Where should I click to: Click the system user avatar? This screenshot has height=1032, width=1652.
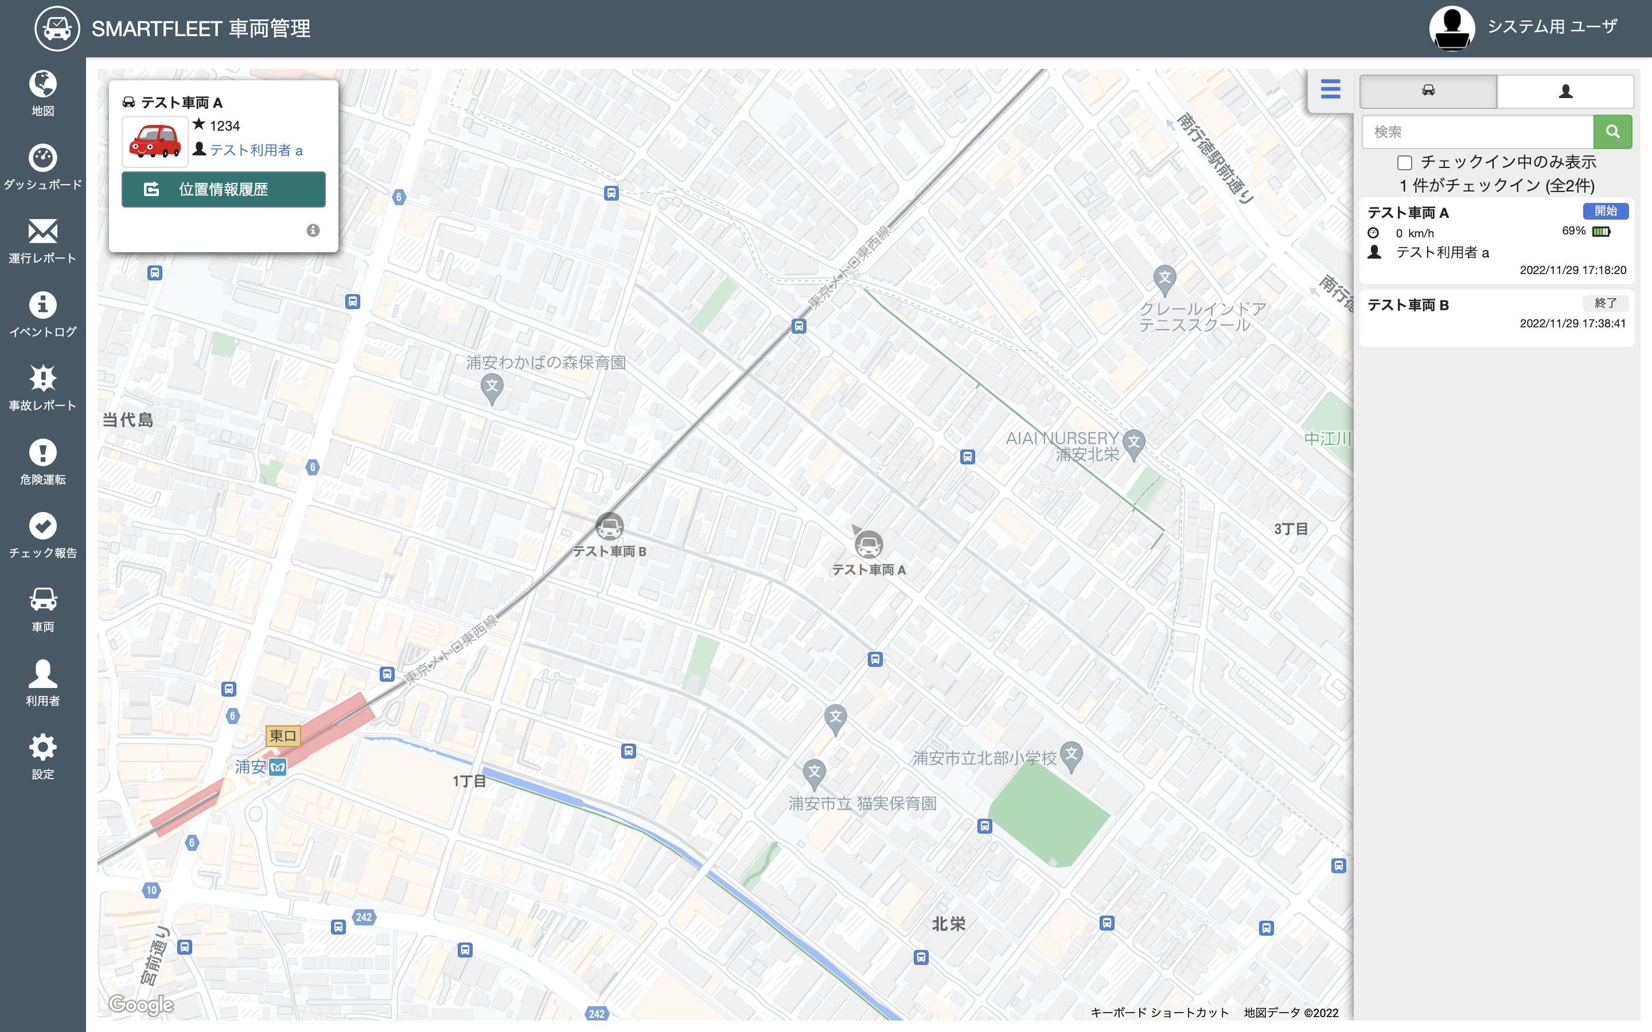pos(1452,29)
